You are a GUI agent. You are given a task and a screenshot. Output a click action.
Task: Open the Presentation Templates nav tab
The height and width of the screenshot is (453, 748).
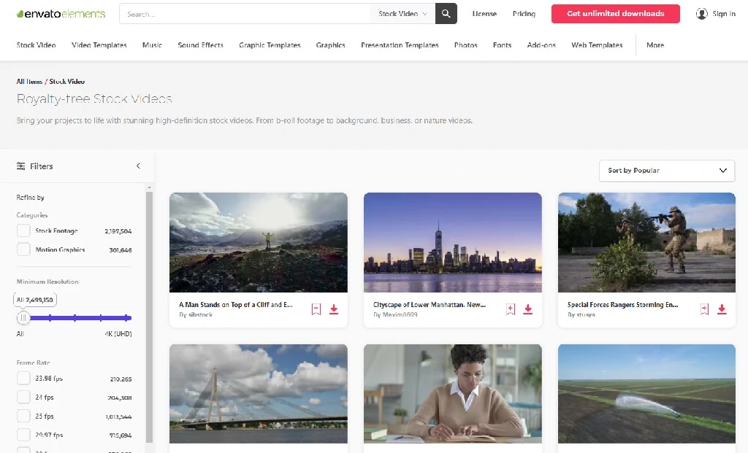click(400, 44)
